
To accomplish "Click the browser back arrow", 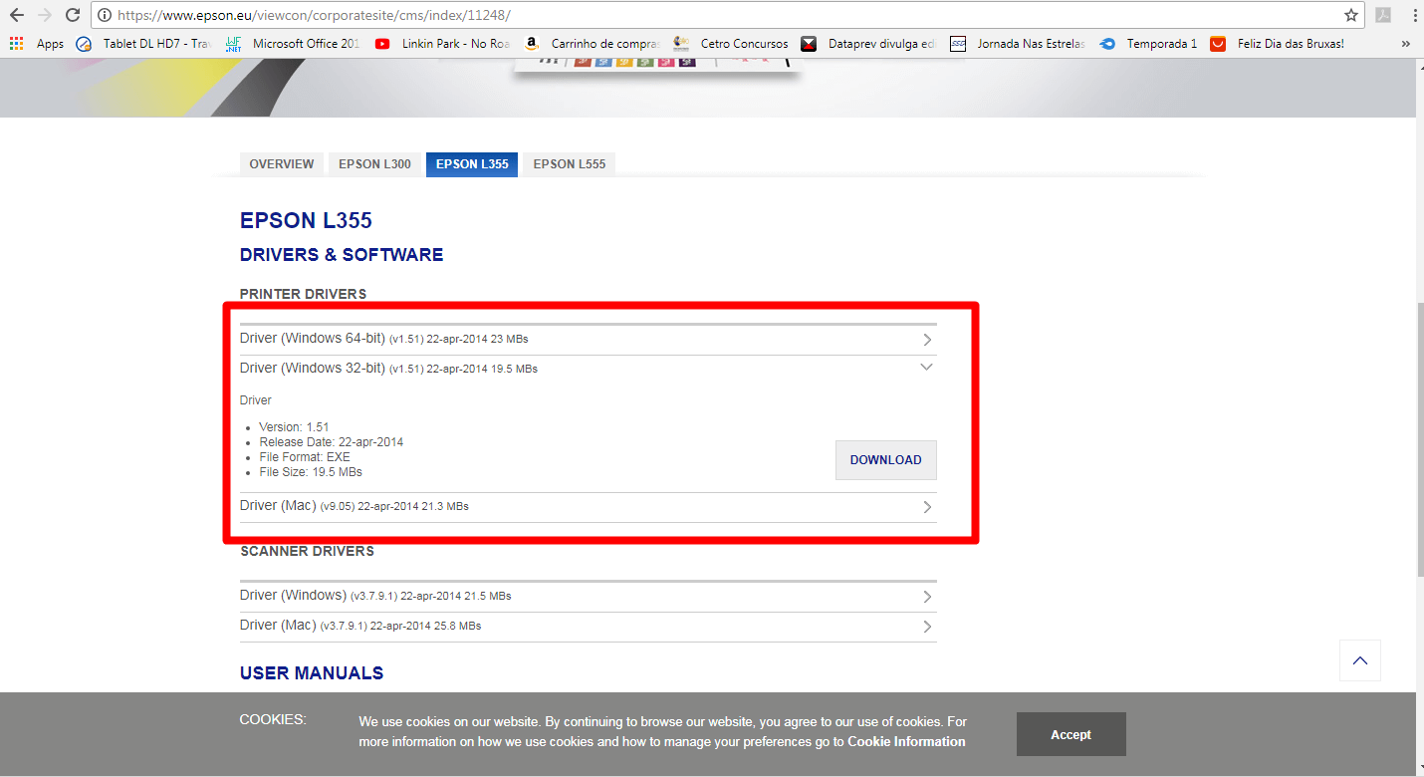I will point(16,15).
